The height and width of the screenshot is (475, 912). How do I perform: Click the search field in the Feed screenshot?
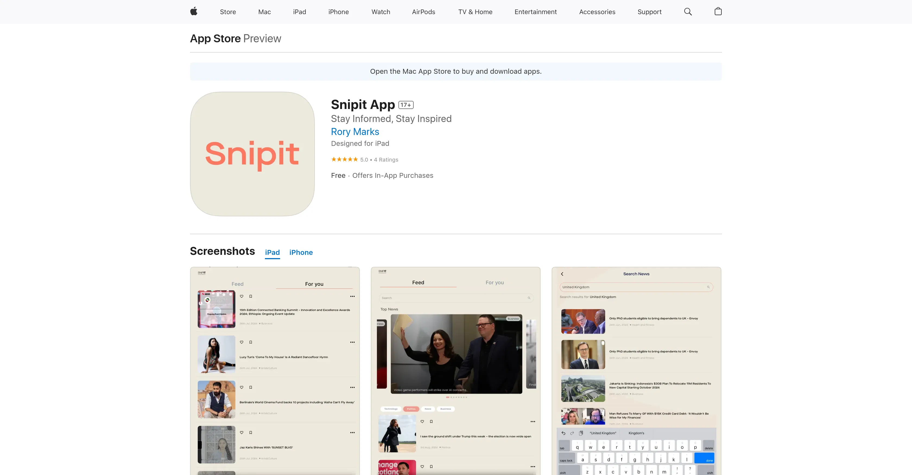pos(456,297)
